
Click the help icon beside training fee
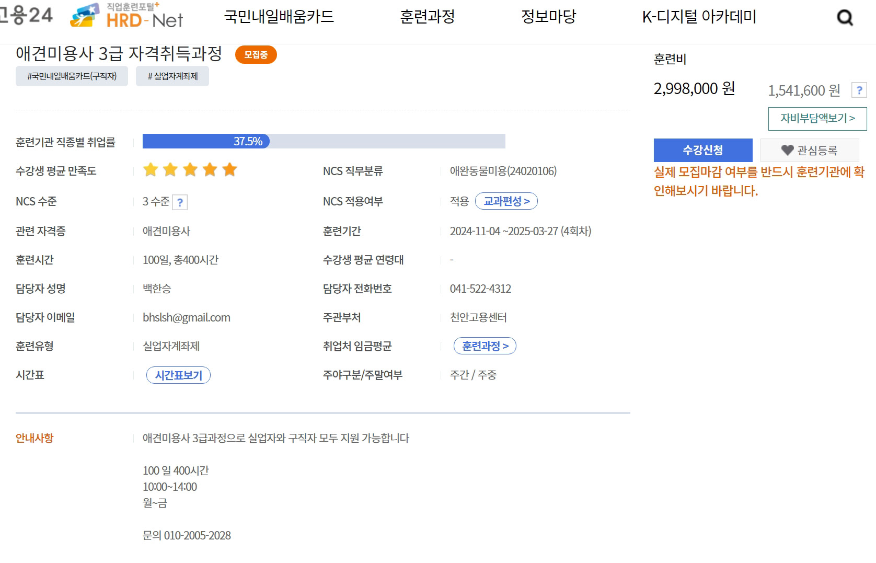[x=859, y=90]
